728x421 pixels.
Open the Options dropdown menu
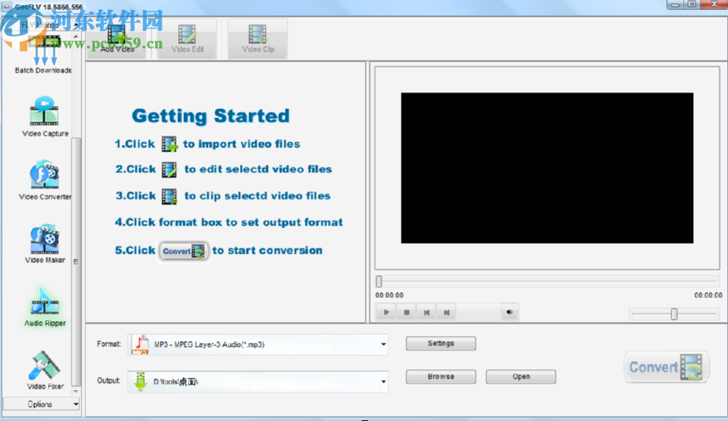42,404
